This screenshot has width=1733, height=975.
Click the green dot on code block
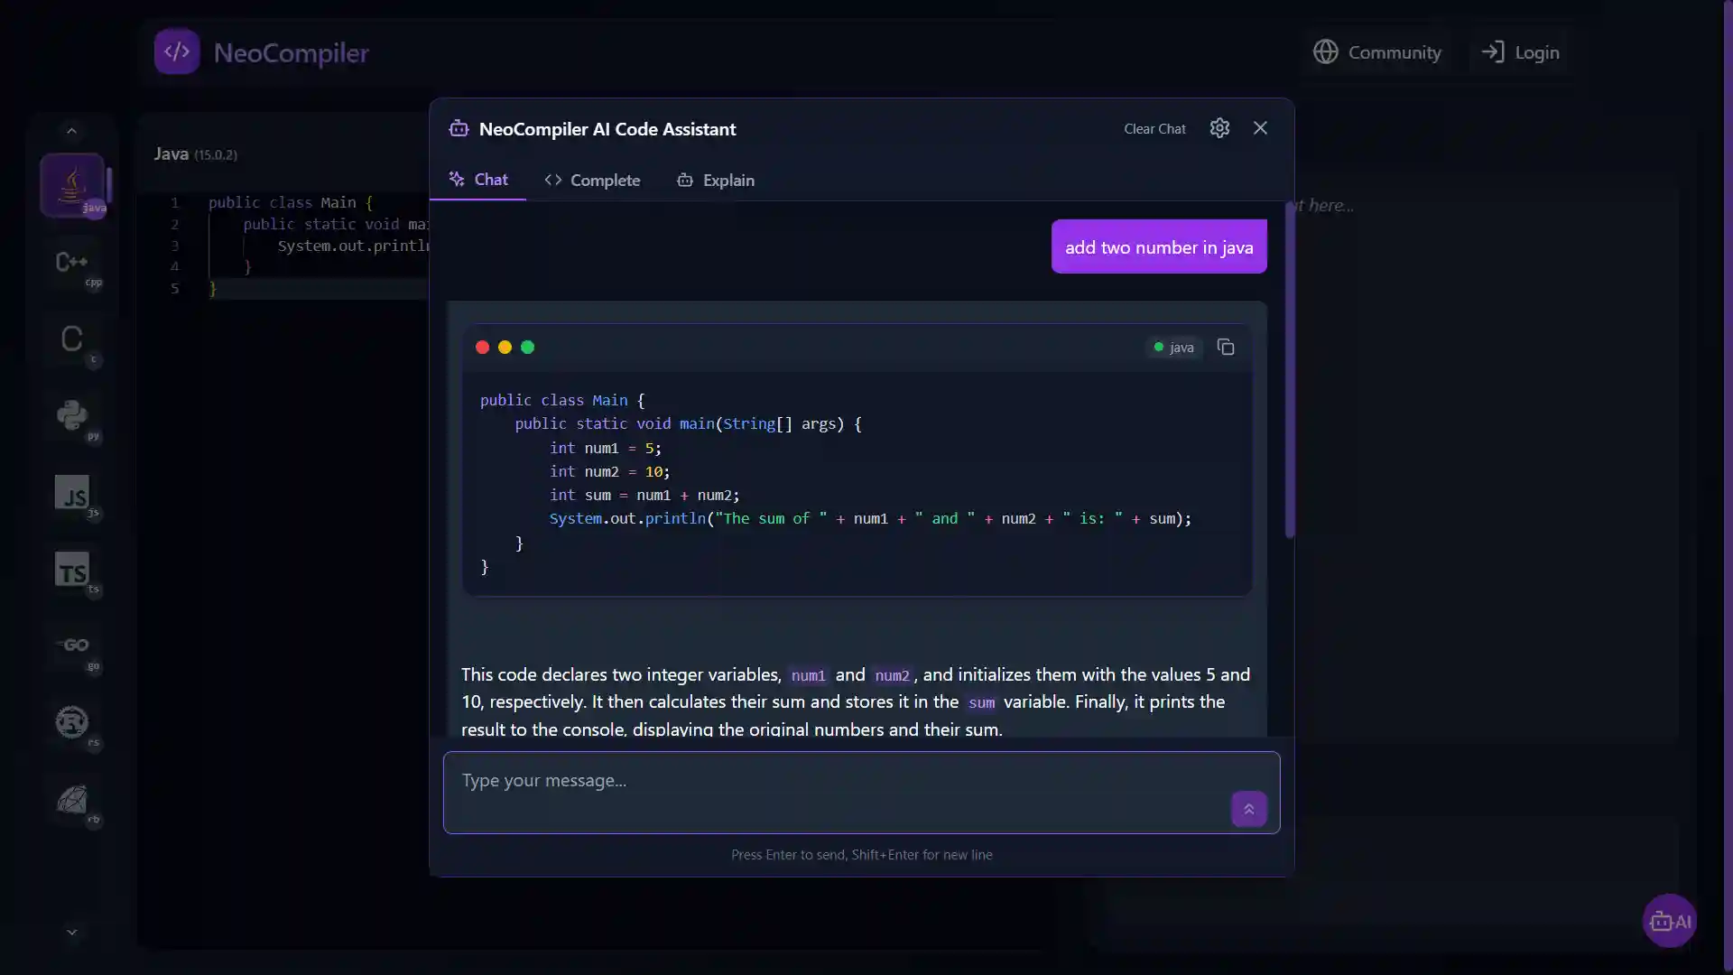[x=528, y=347]
